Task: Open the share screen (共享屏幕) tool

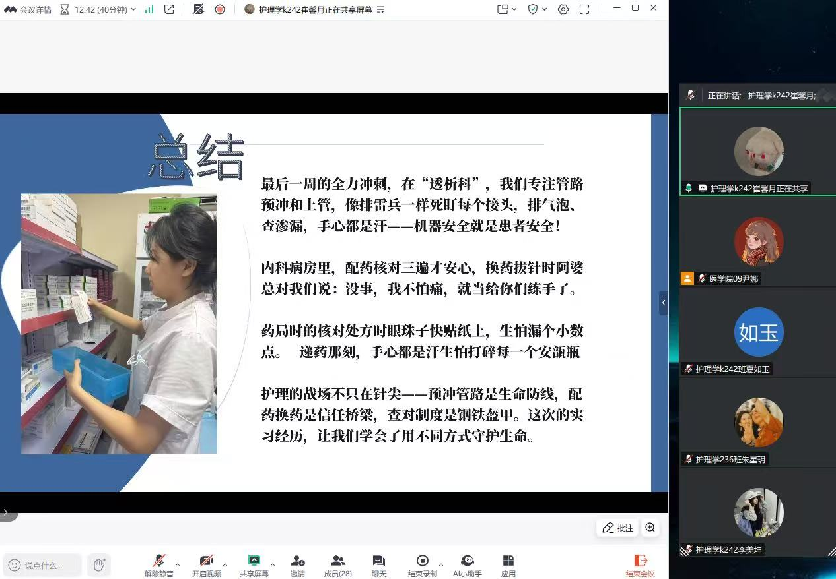Action: click(x=254, y=564)
